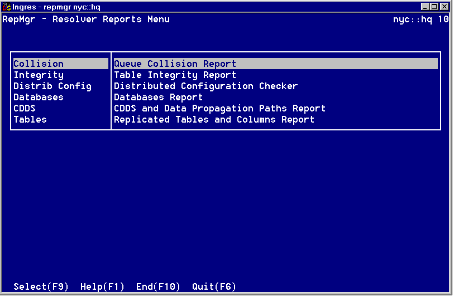The image size is (454, 297).
Task: Click Replicated Tables and Columns Report
Action: pyautogui.click(x=214, y=120)
